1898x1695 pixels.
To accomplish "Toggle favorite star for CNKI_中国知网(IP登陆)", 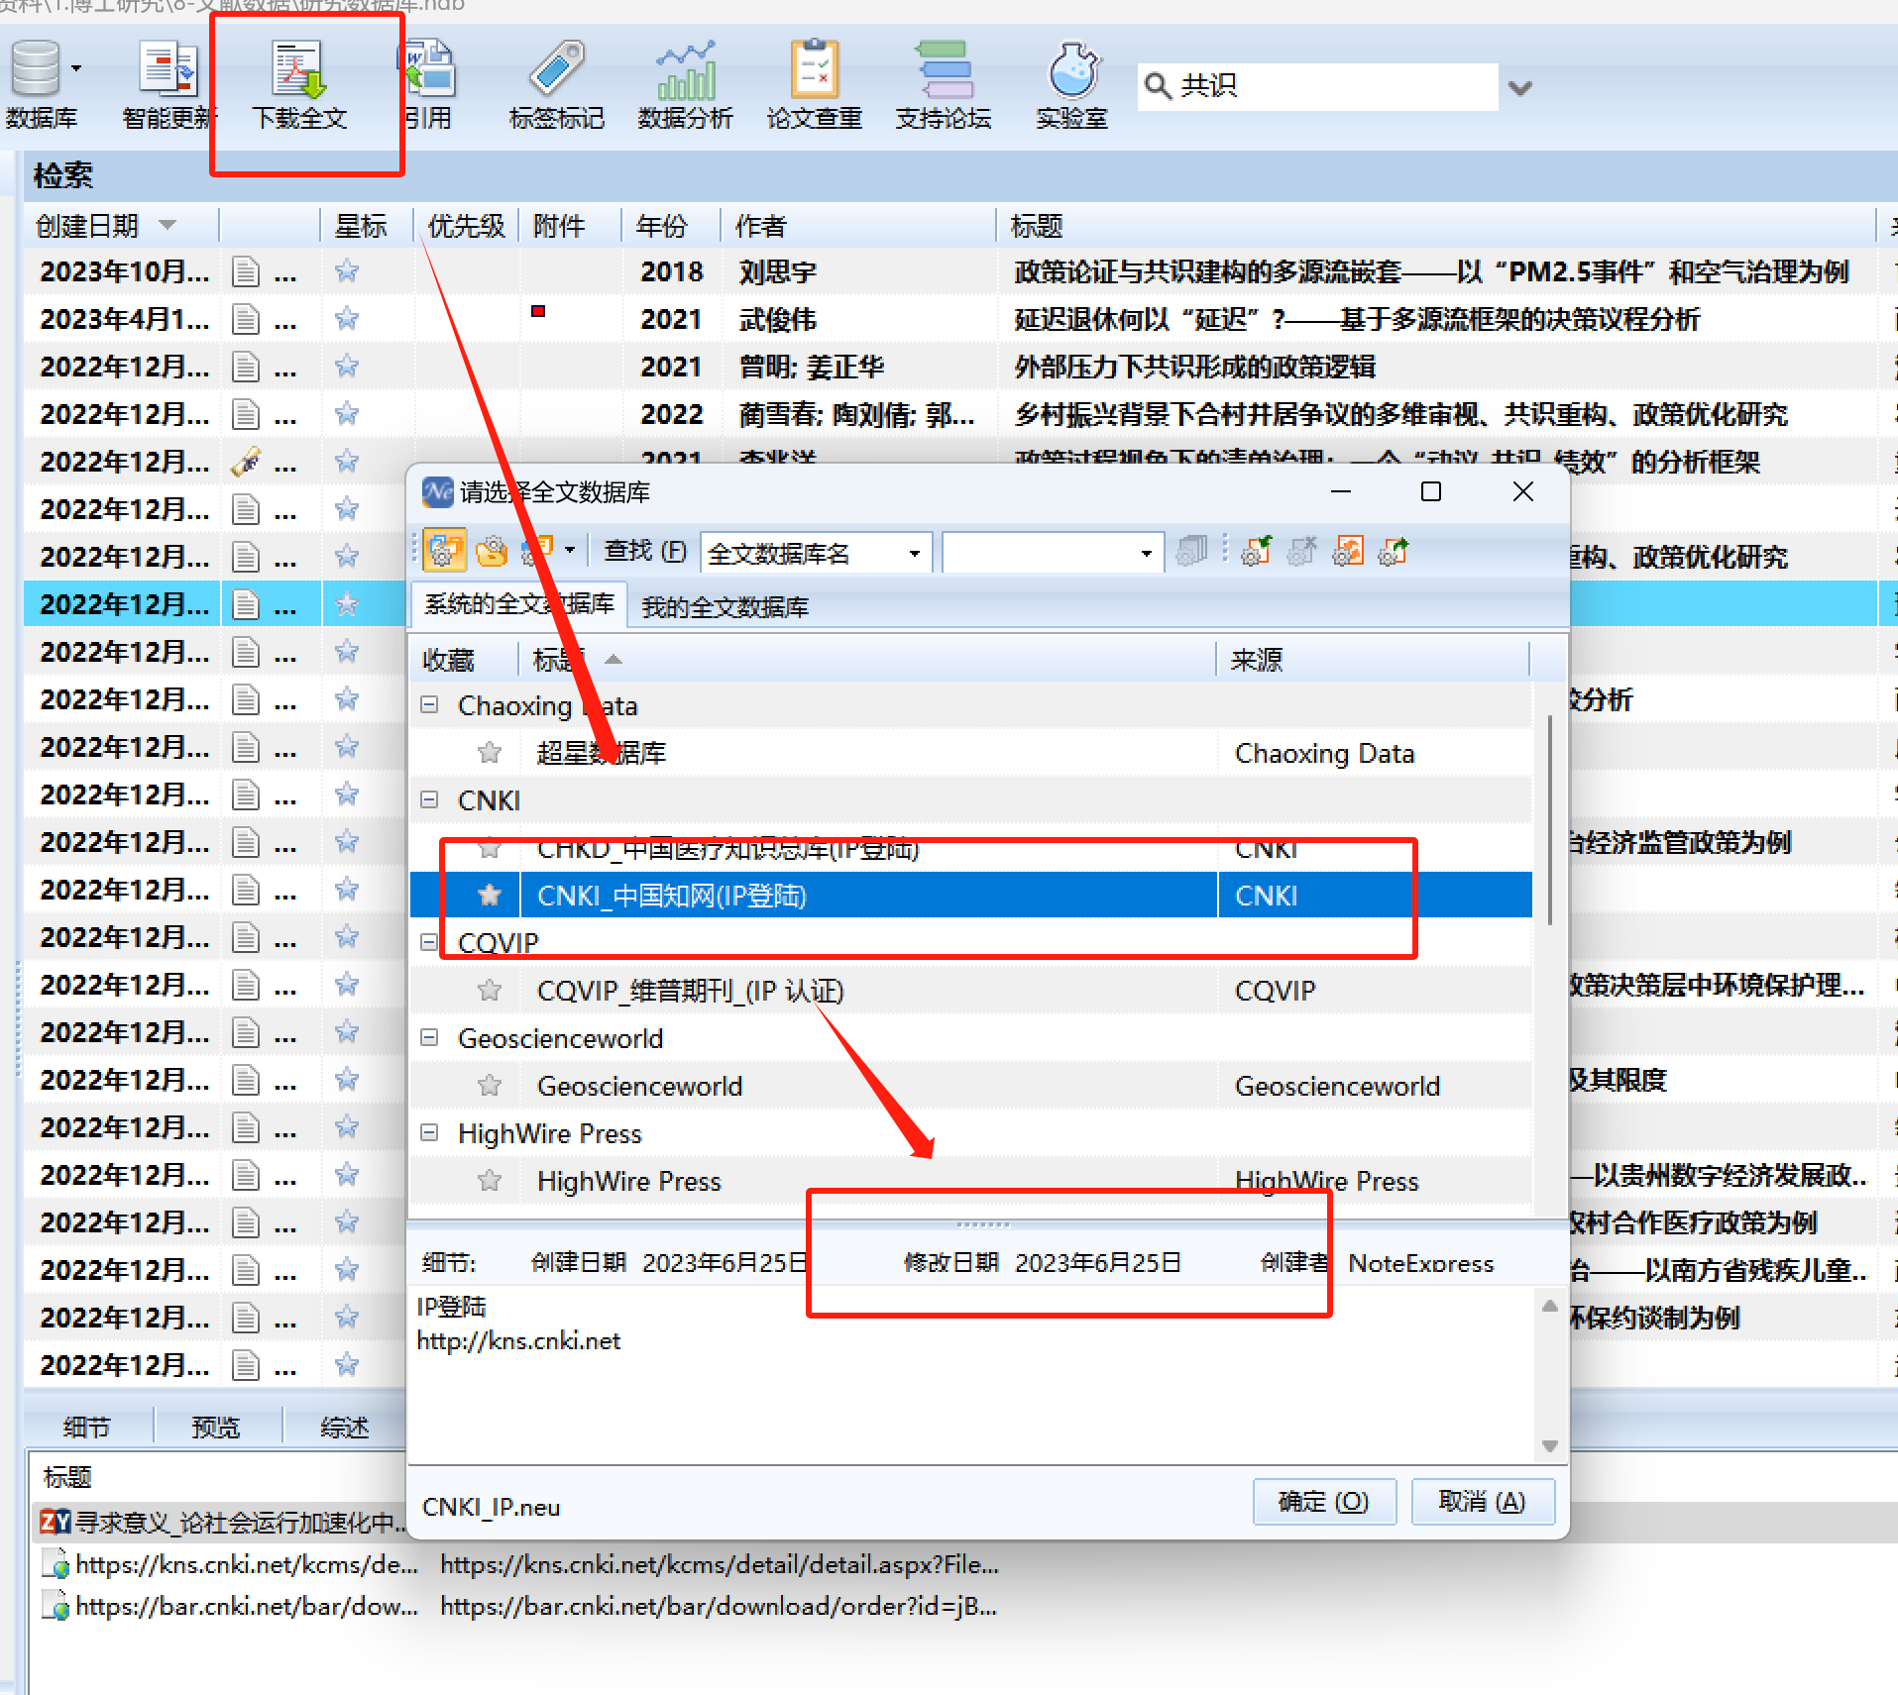I will (489, 896).
